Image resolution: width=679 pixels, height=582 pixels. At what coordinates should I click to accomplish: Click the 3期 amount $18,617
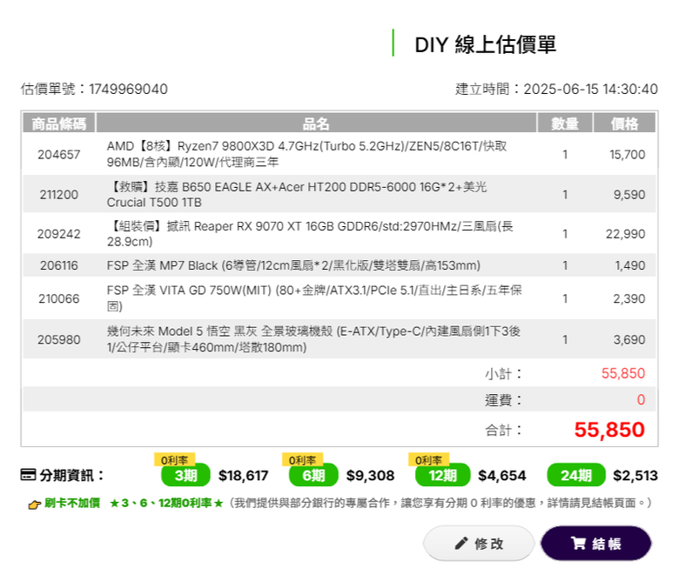click(x=244, y=476)
